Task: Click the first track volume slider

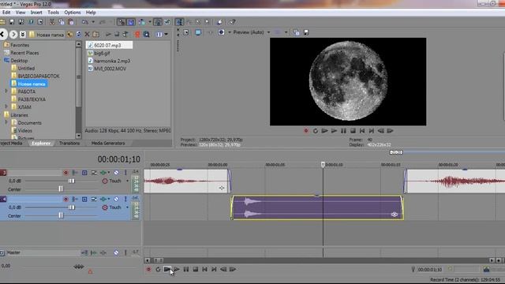Action: (x=72, y=181)
